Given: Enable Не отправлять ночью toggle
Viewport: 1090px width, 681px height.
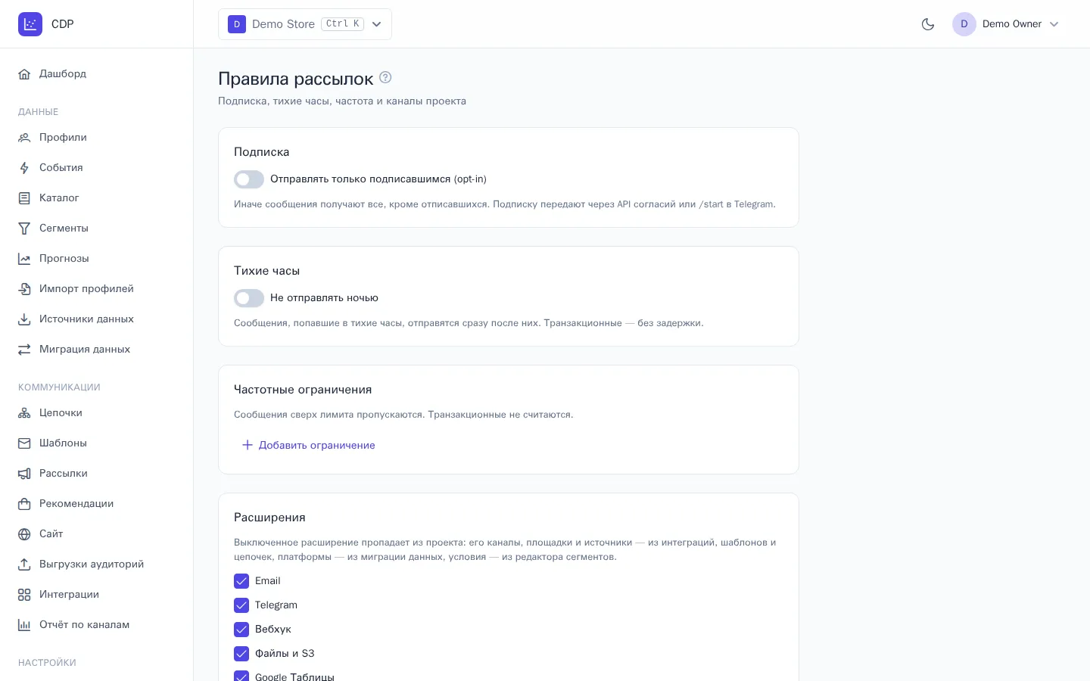Looking at the screenshot, I should pos(249,298).
